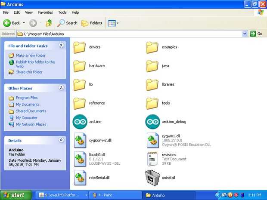The height and width of the screenshot is (200, 267).
Task: Go to My Documents link
Action: (x=28, y=105)
